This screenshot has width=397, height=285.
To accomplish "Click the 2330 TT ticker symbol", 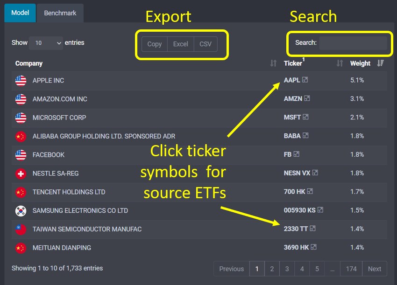I will pyautogui.click(x=296, y=229).
